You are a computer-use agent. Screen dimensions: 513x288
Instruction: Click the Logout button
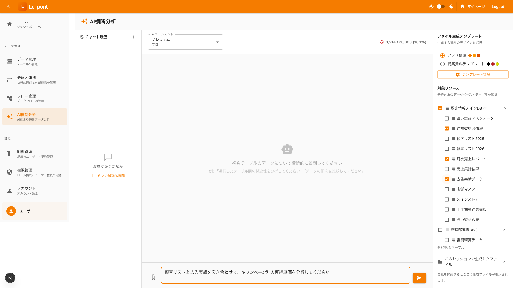(498, 7)
